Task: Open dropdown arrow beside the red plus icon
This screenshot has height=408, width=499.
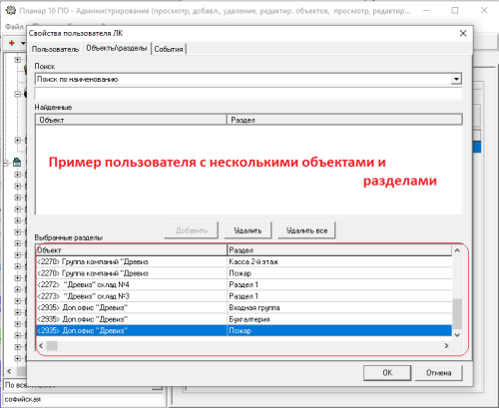Action: (x=23, y=43)
